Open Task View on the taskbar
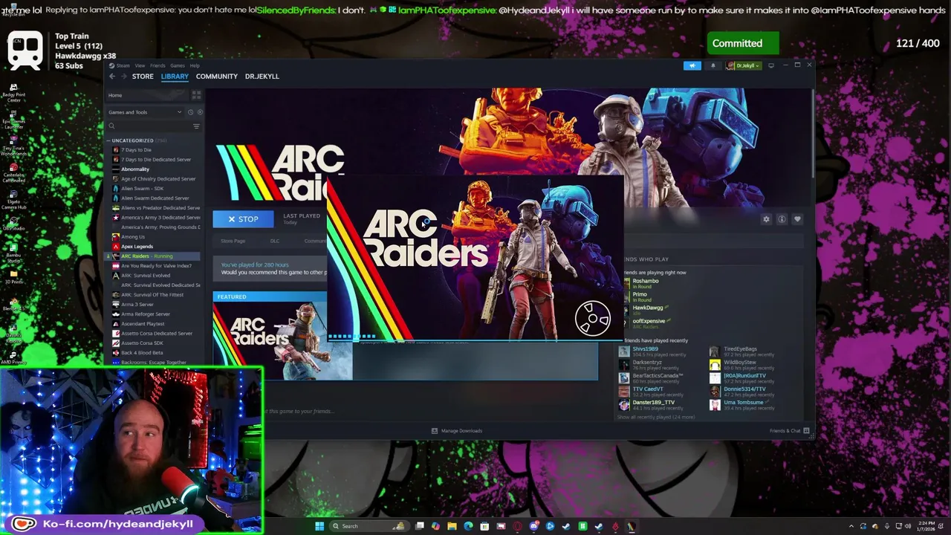This screenshot has width=951, height=535. point(420,526)
